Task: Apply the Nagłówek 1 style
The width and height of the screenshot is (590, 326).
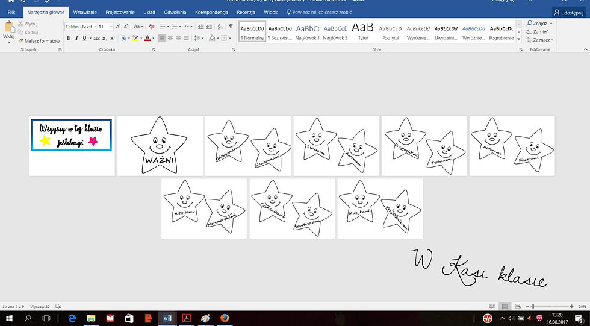Action: tap(308, 31)
